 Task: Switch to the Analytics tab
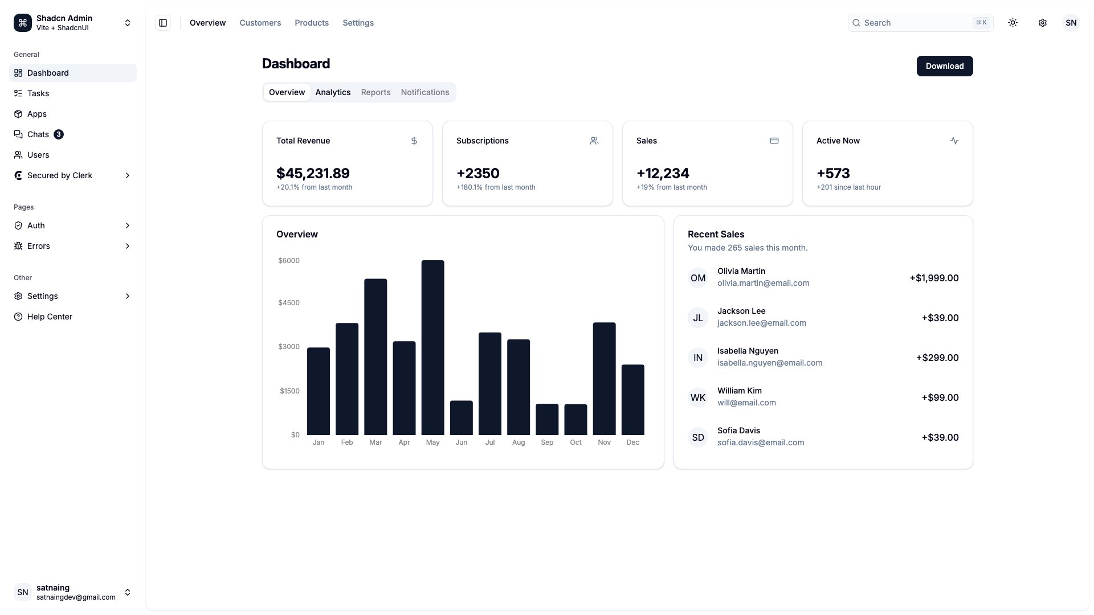pyautogui.click(x=333, y=92)
